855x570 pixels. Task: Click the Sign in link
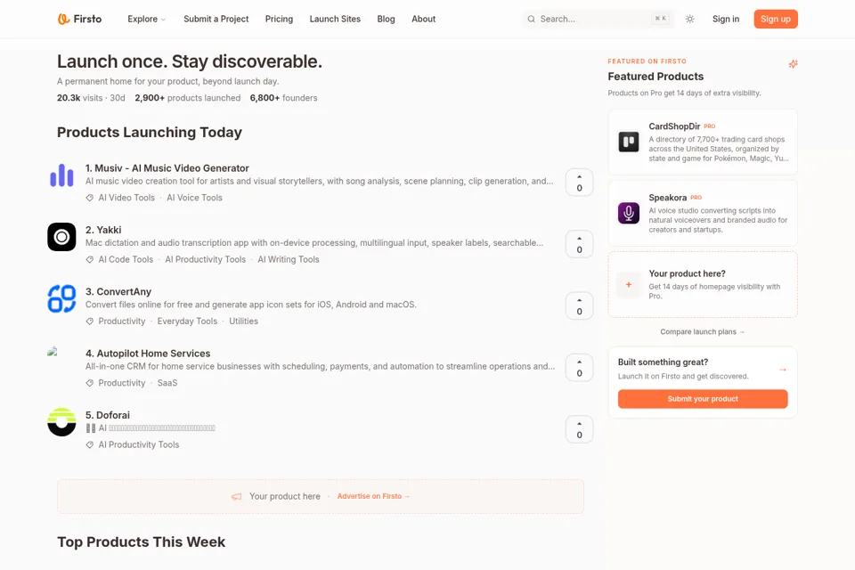pos(726,19)
